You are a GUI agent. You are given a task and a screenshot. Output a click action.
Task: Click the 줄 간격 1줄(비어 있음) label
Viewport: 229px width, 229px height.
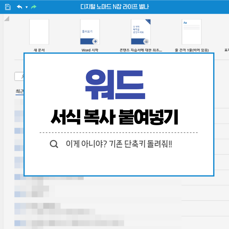[192, 50]
